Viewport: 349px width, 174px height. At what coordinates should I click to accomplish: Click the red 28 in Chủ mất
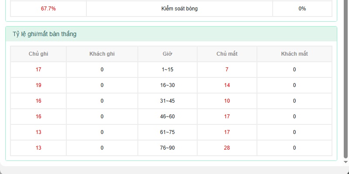point(227,148)
